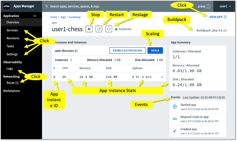237x141 pixels.
Task: Click the SCALE button
Action: [155, 50]
